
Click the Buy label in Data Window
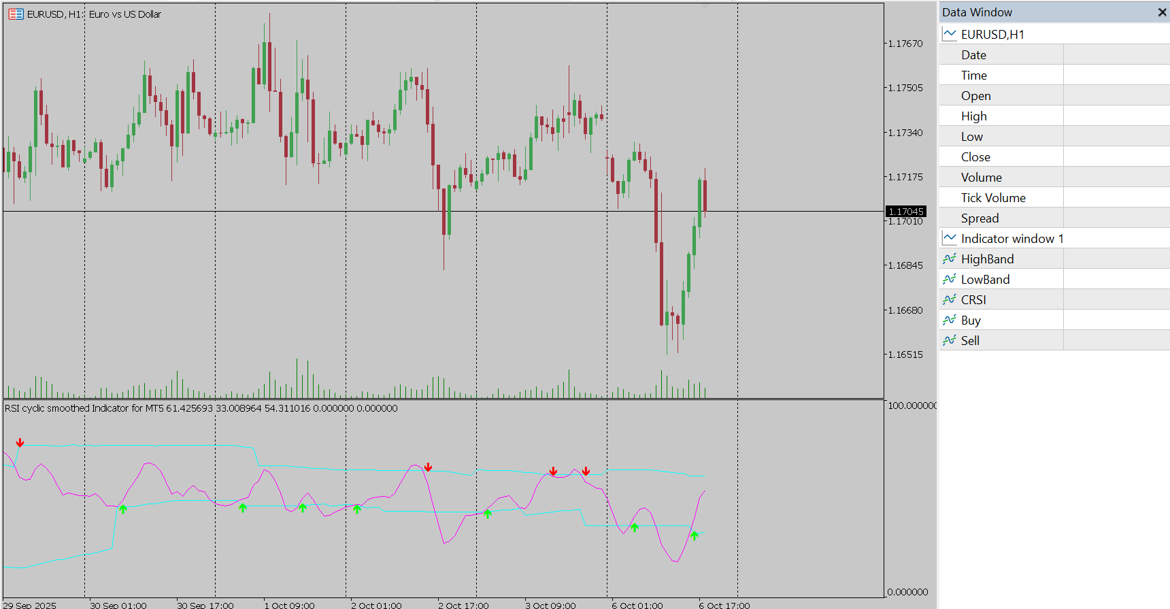(971, 320)
